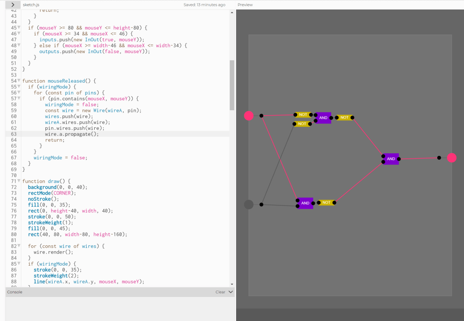Select the sketch.js file tab
The image size is (464, 321).
click(31, 5)
